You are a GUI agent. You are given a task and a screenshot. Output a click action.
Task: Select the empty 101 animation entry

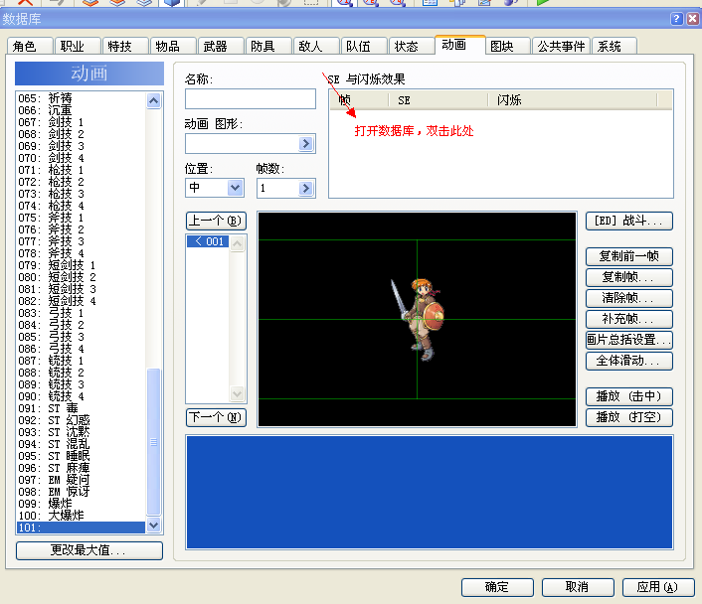coord(81,528)
